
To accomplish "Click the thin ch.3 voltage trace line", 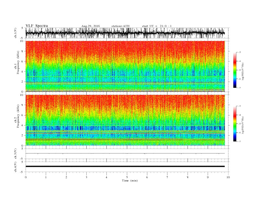I will click(125, 153).
